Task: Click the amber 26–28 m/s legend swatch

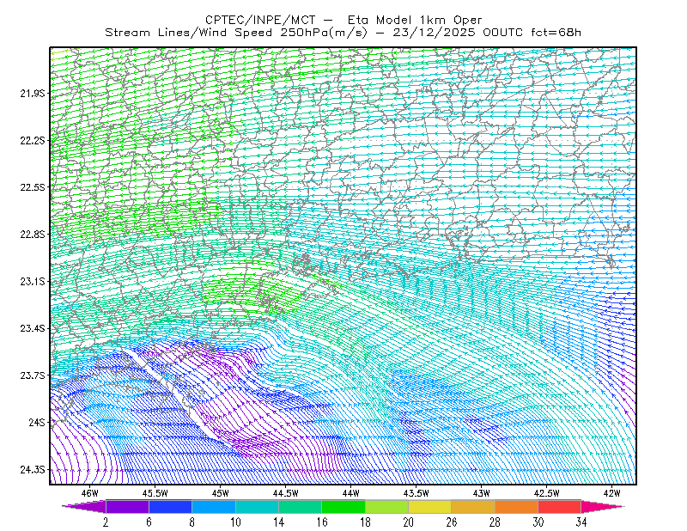Action: click(473, 506)
